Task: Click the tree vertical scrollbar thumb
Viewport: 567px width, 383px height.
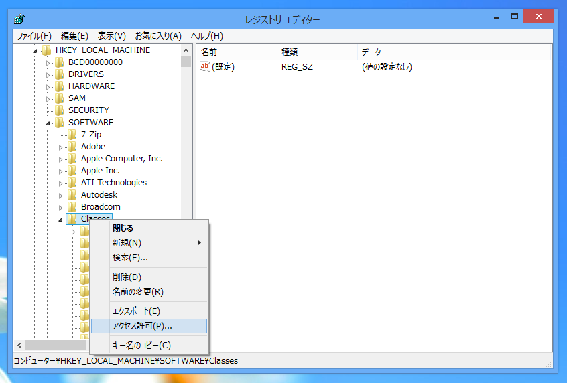Action: tap(186, 62)
